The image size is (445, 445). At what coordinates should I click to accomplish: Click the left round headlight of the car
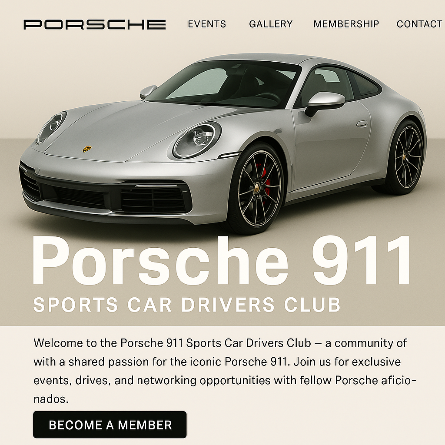coord(51,127)
